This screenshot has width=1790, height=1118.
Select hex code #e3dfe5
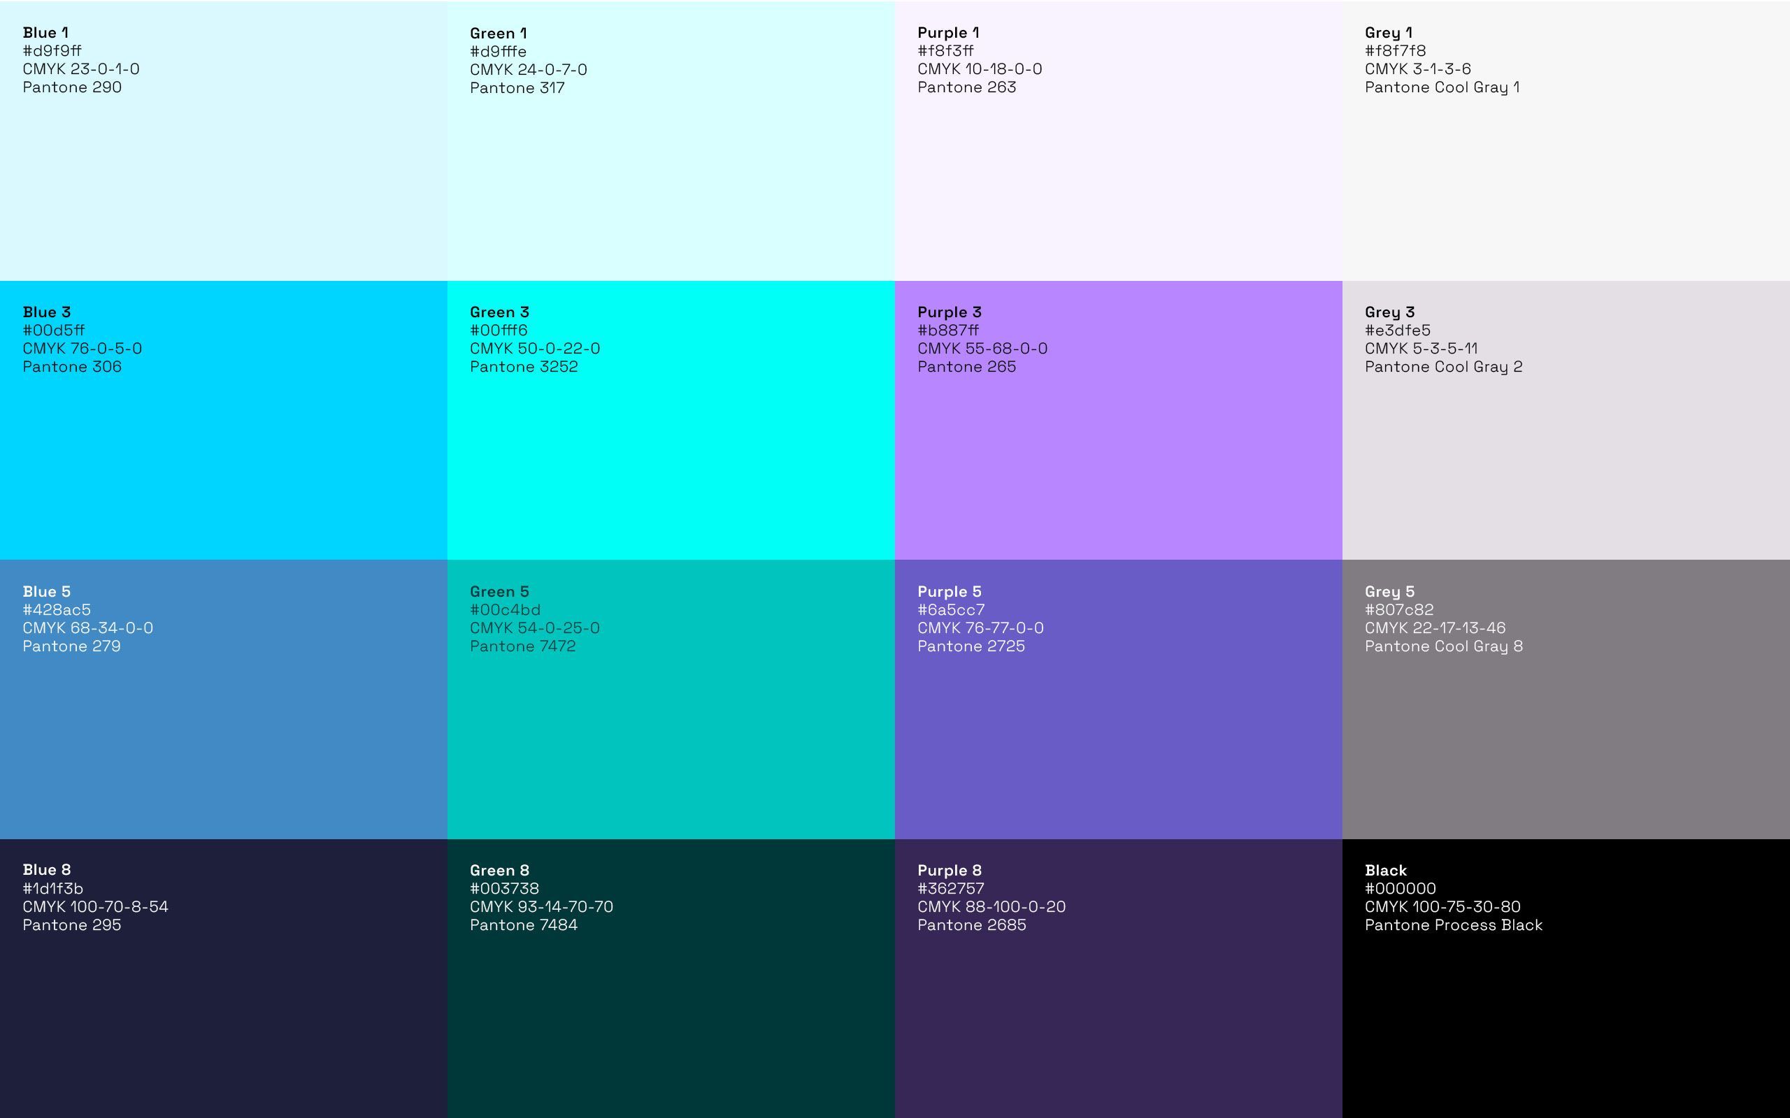tap(1397, 331)
